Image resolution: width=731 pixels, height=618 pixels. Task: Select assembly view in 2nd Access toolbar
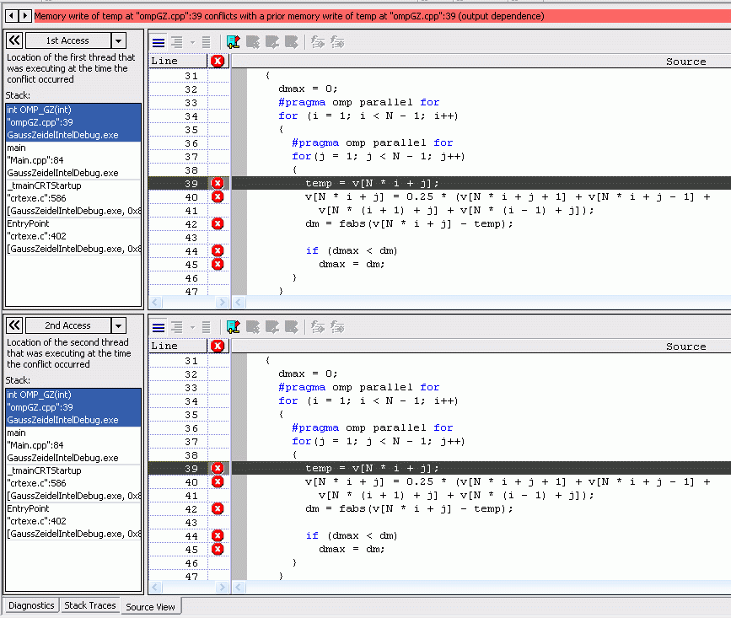pyautogui.click(x=206, y=328)
